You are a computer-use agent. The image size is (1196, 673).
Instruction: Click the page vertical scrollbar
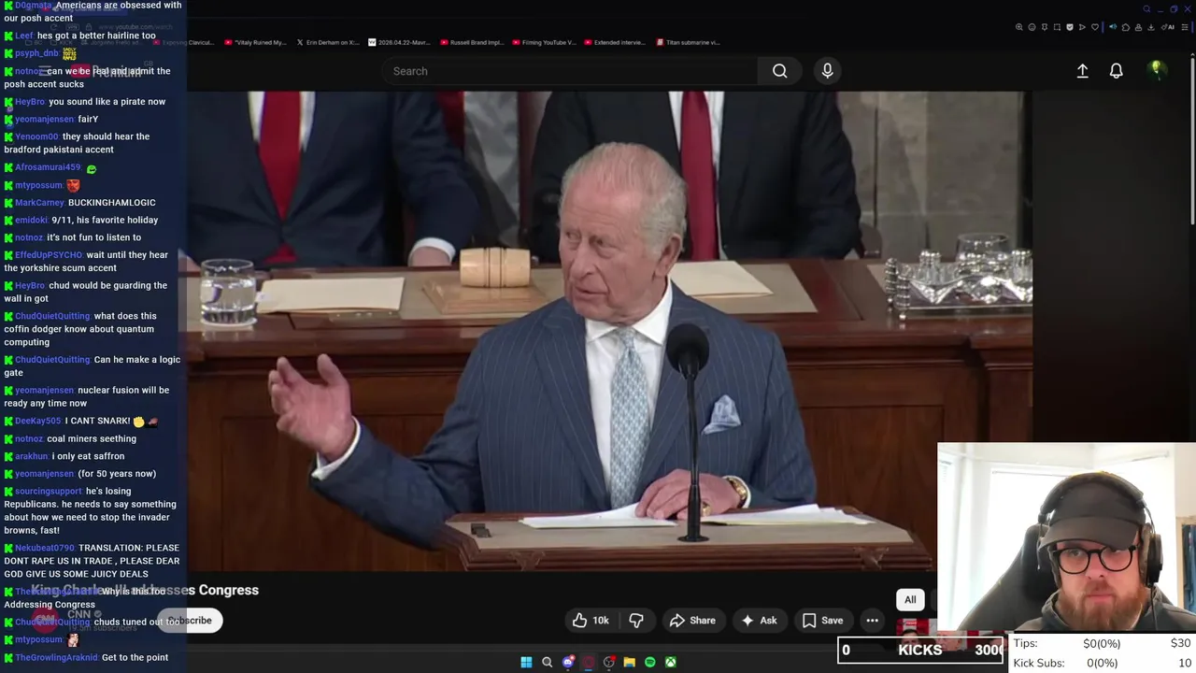(1191, 140)
